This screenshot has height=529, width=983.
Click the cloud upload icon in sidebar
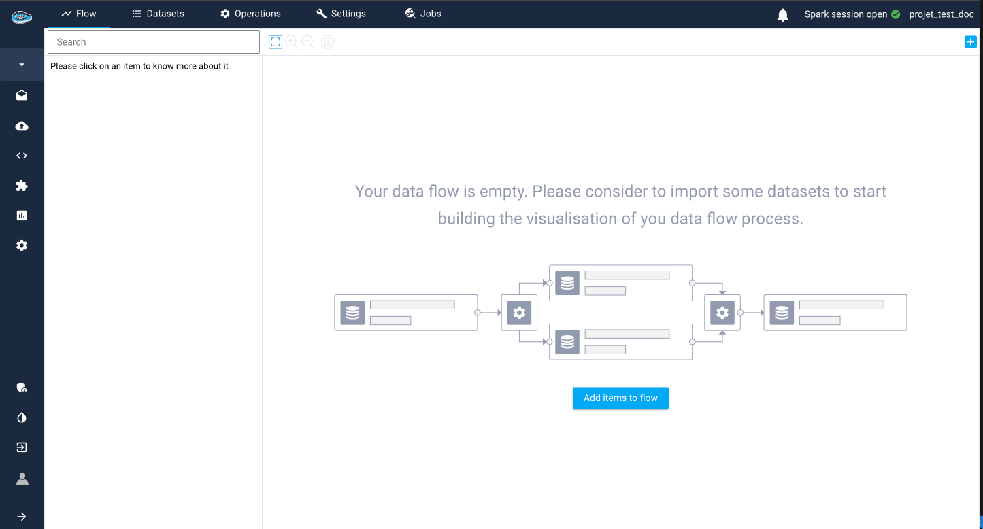[x=22, y=126]
